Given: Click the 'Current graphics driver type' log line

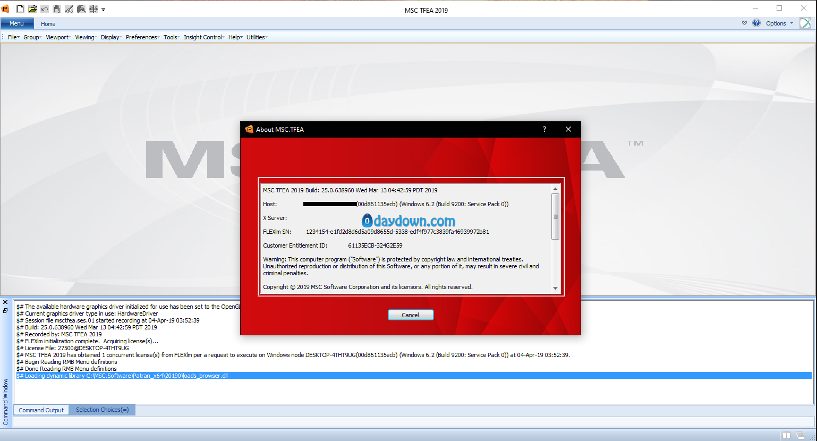Looking at the screenshot, I should 87,313.
